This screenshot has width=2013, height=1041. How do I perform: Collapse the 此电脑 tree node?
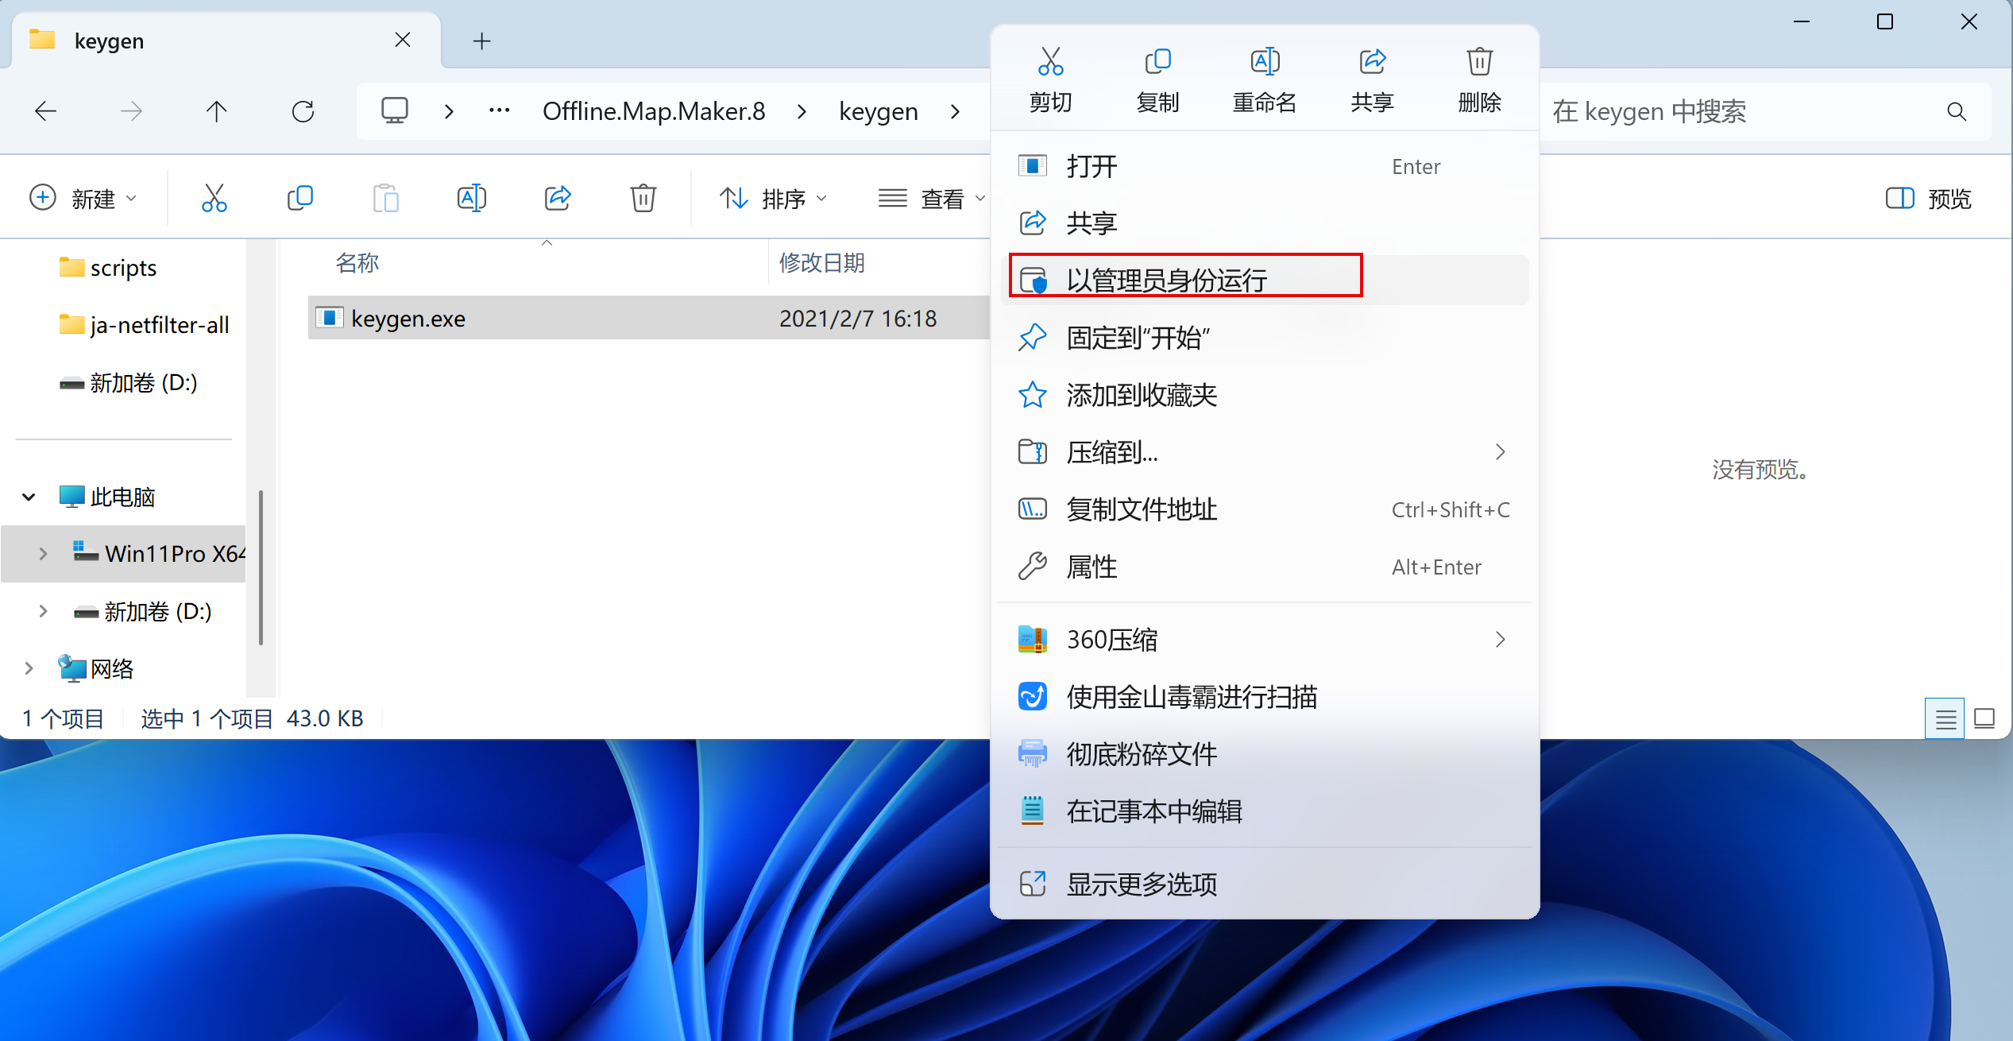pos(29,497)
